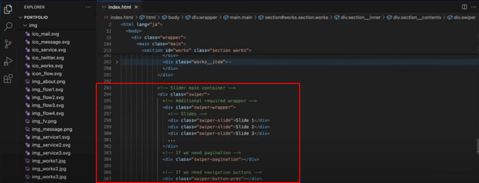Expand the folded works__item div on line 282
Image resolution: width=479 pixels, height=183 pixels.
coord(117,62)
